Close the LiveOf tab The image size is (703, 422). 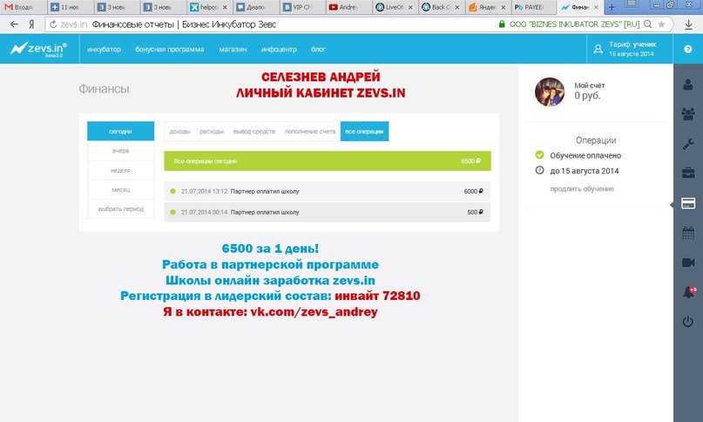coord(410,7)
